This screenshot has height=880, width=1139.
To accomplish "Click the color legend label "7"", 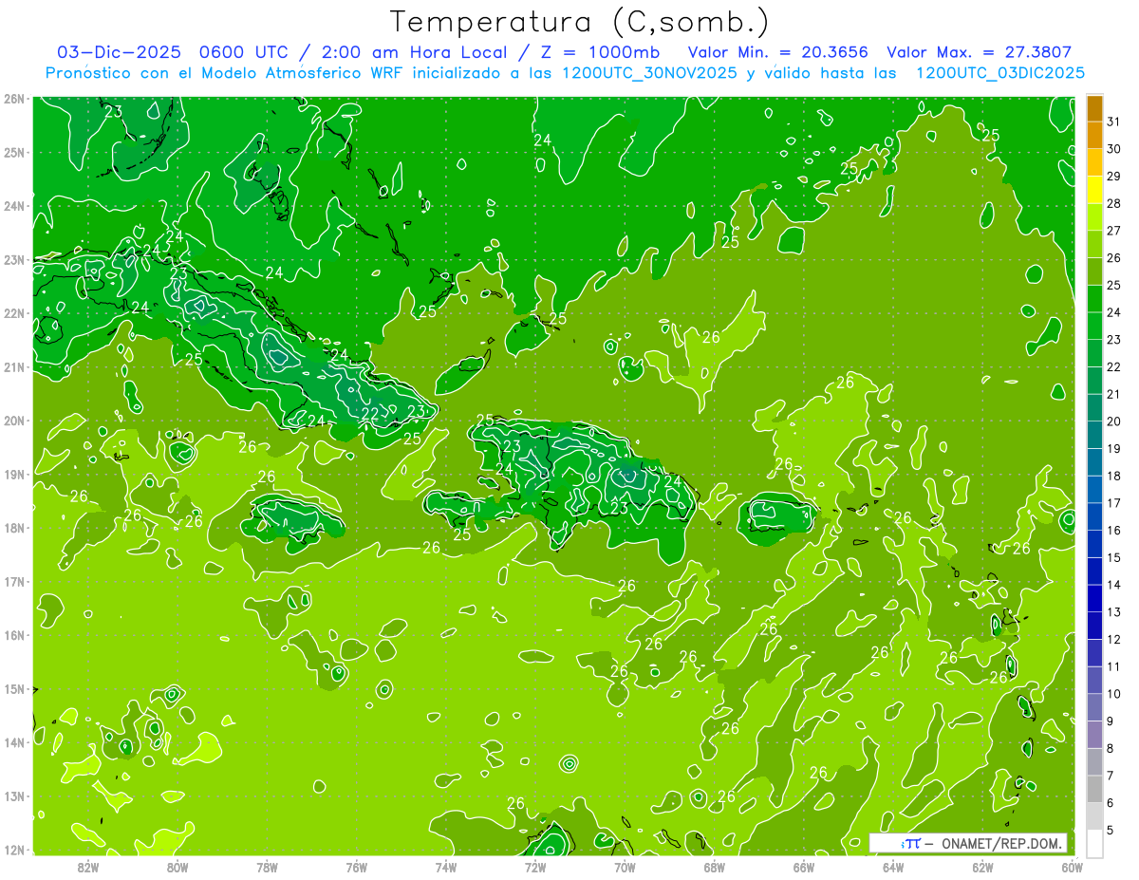I will tap(1111, 776).
